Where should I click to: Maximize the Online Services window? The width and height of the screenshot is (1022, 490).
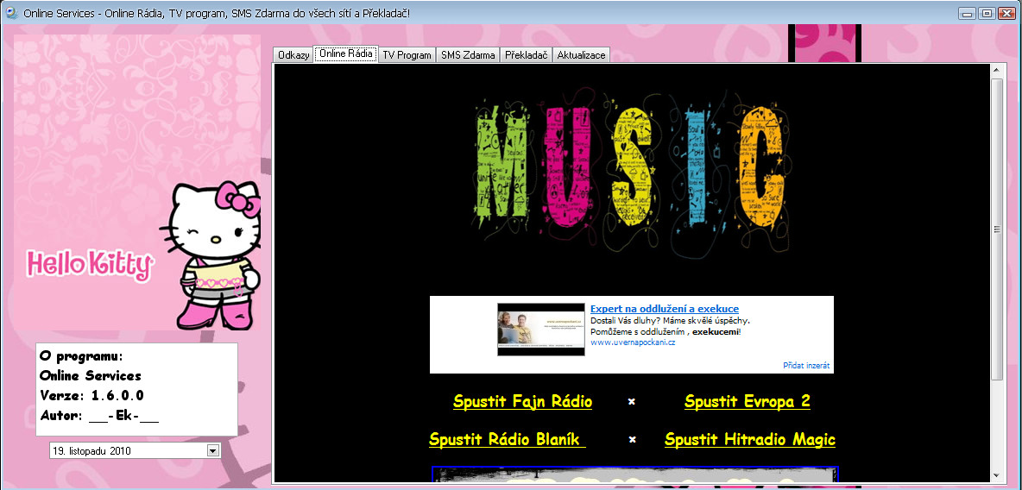[987, 13]
